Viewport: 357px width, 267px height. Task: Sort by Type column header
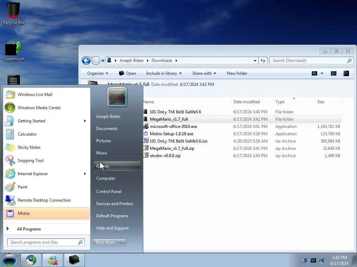tap(294, 102)
